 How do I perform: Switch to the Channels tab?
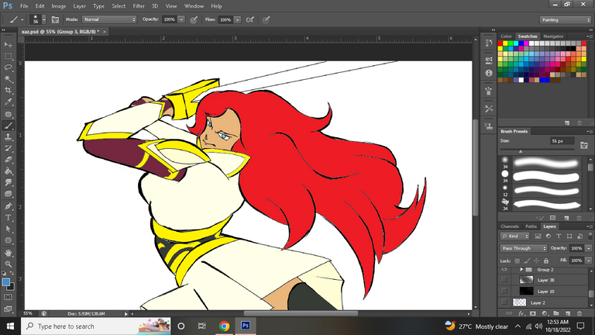pyautogui.click(x=510, y=226)
